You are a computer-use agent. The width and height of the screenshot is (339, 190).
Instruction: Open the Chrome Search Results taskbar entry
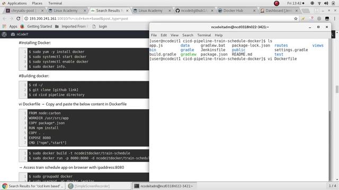click(32, 186)
